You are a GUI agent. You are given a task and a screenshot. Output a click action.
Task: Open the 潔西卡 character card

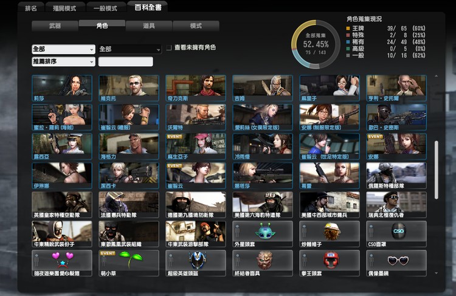pyautogui.click(x=129, y=176)
